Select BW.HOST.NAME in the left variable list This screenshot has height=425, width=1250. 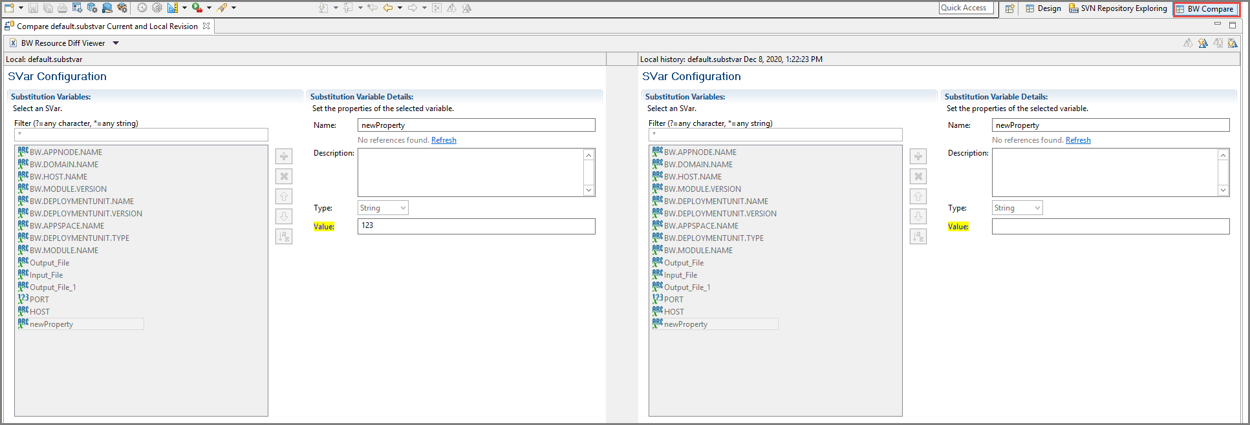point(58,177)
